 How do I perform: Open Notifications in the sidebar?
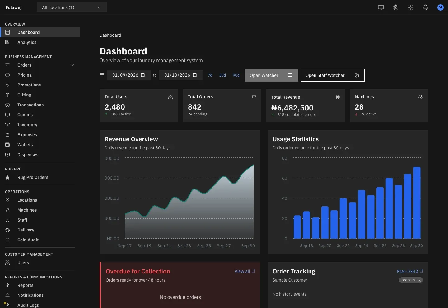click(40, 295)
